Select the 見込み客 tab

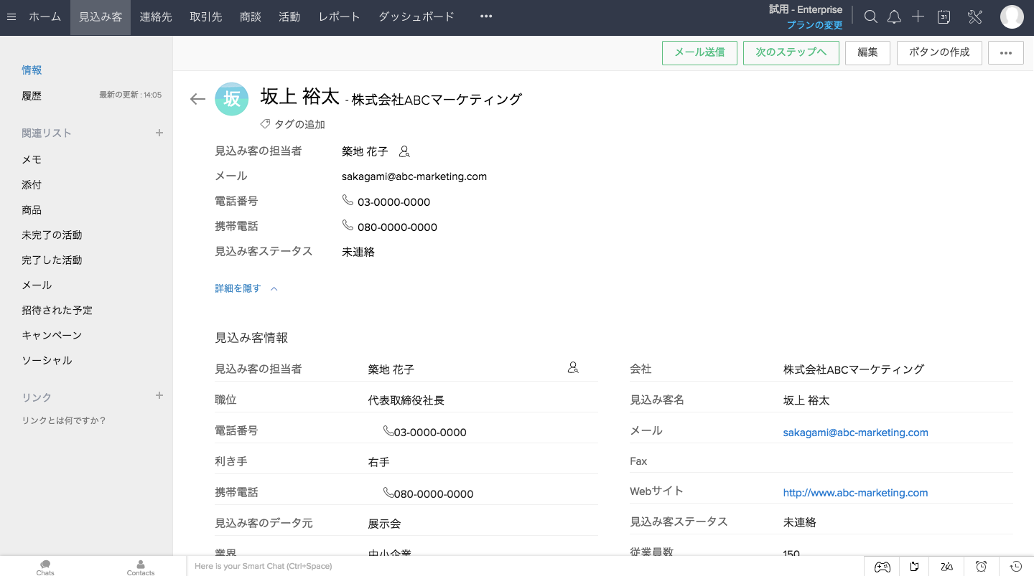(101, 16)
